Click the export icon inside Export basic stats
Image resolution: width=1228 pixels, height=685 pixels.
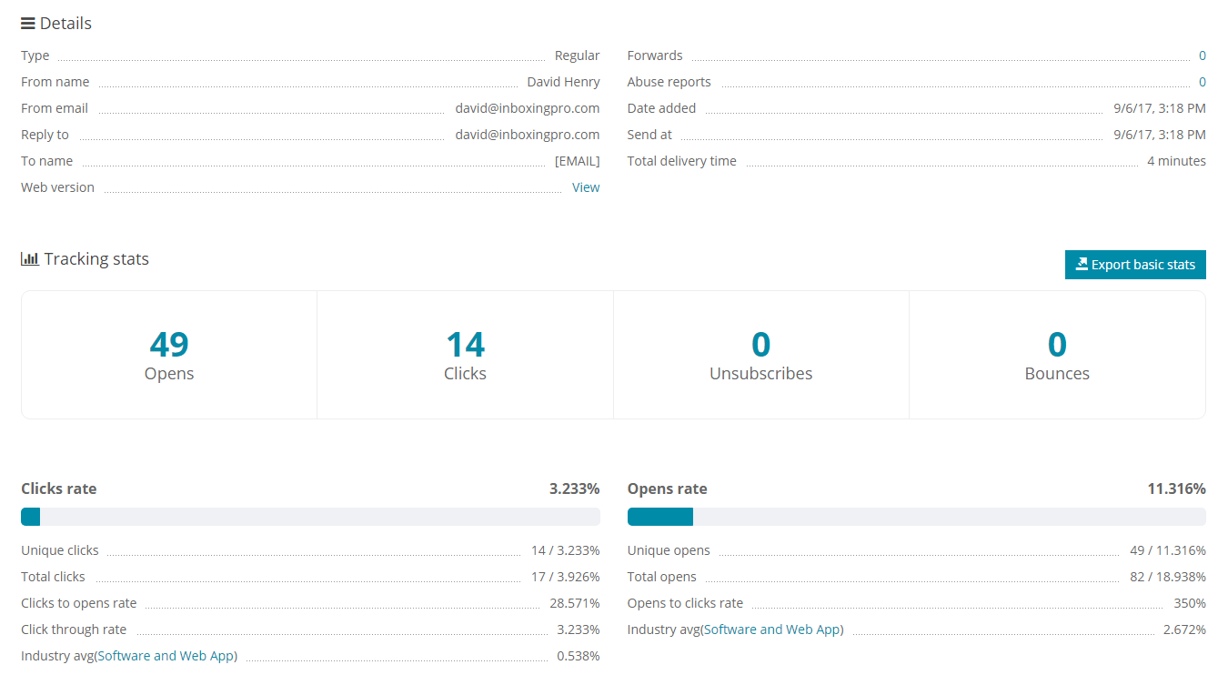(1082, 265)
